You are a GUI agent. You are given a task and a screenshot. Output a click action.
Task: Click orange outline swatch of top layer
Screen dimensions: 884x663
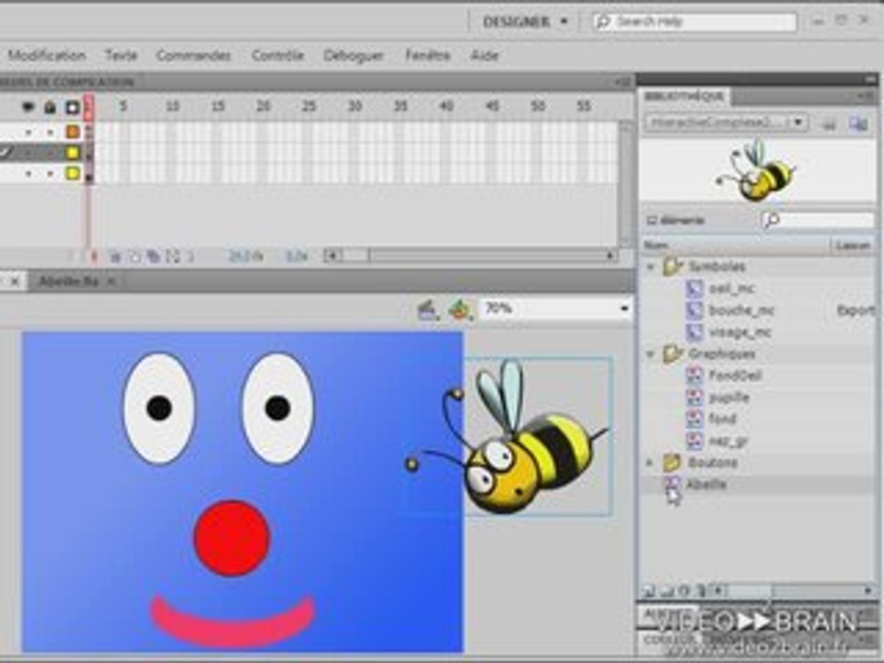coord(73,132)
